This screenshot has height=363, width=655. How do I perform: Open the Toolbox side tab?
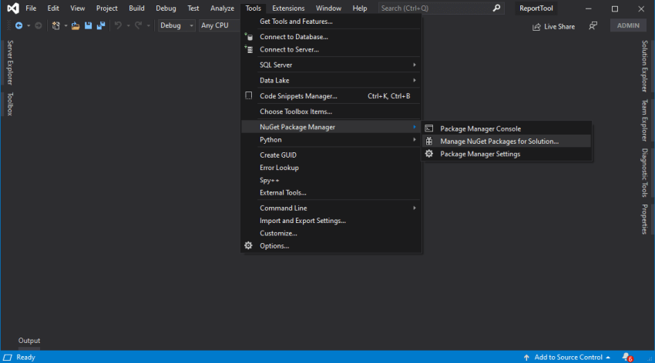tap(10, 104)
